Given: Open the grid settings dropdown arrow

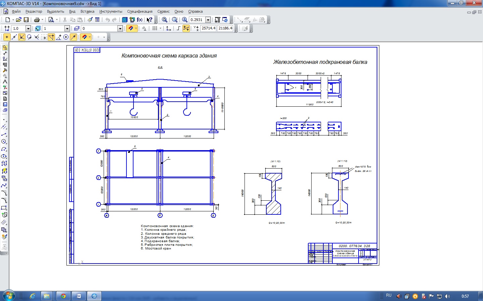Looking at the screenshot, I should point(160,28).
